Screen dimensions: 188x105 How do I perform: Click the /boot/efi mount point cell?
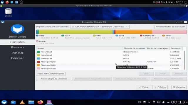click(x=152, y=62)
